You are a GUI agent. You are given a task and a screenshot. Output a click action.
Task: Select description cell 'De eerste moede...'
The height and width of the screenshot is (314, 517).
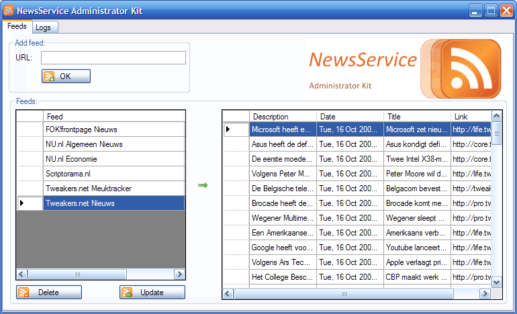[283, 159]
